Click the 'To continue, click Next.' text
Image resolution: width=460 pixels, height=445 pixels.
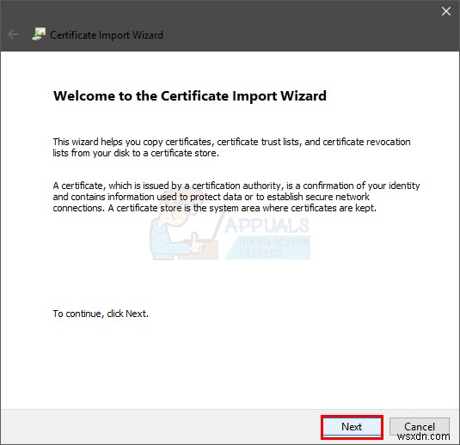click(x=101, y=314)
